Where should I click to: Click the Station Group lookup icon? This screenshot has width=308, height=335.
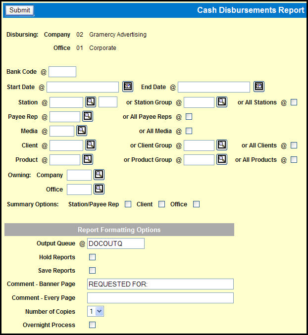point(221,102)
